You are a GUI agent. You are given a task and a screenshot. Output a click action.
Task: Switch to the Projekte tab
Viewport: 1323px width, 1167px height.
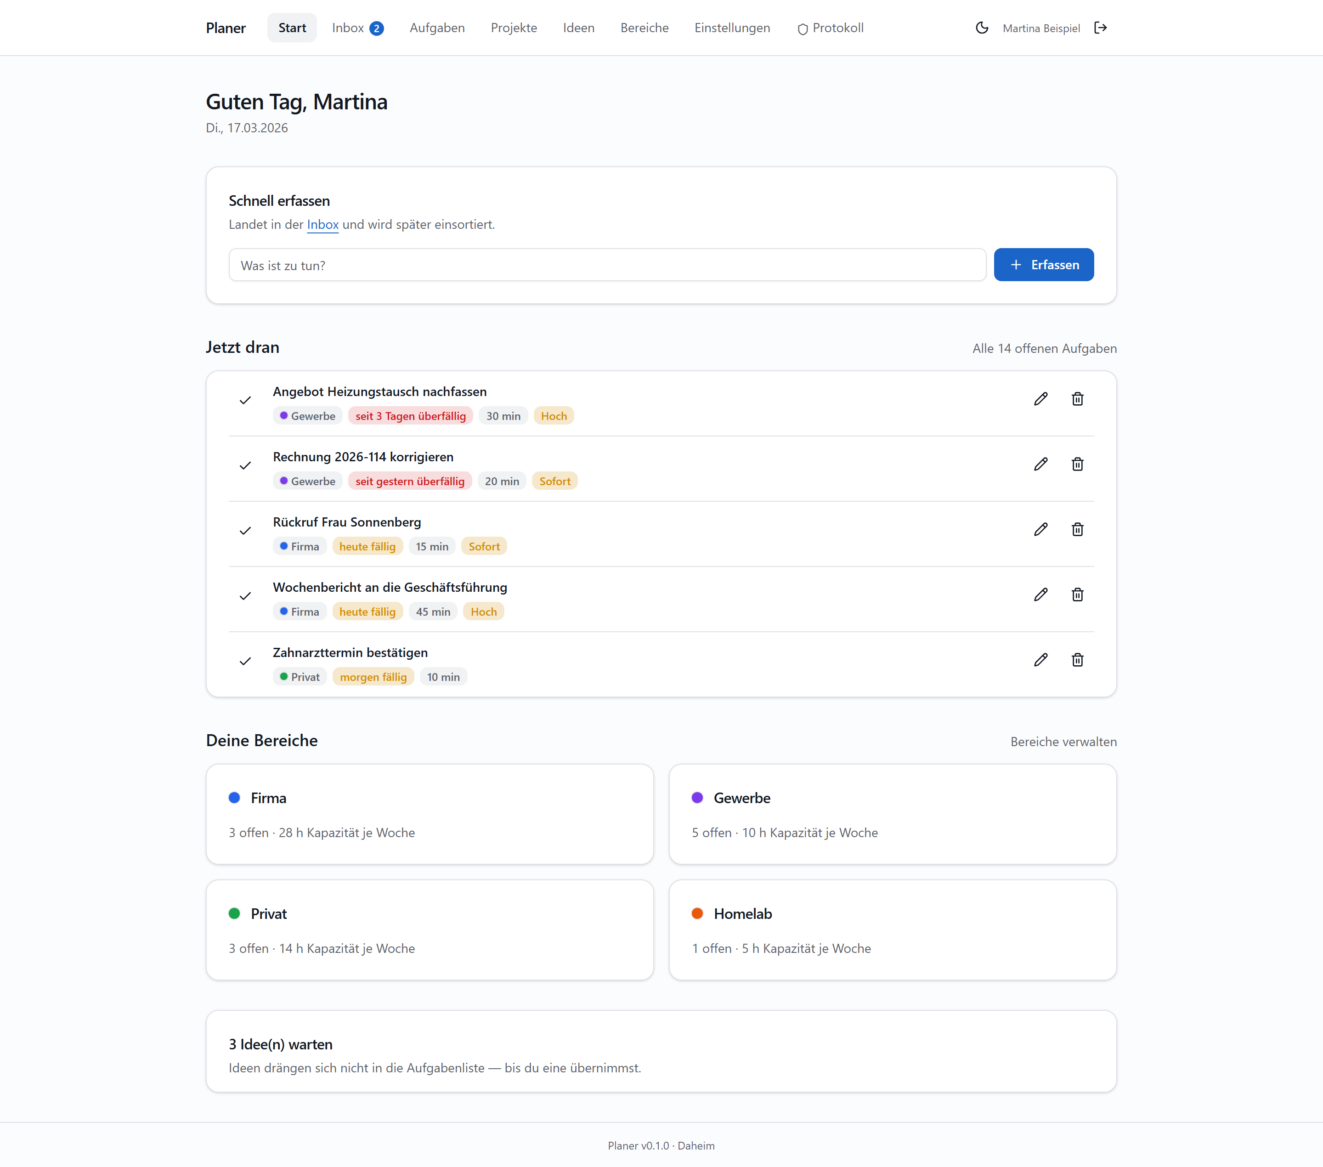coord(514,28)
